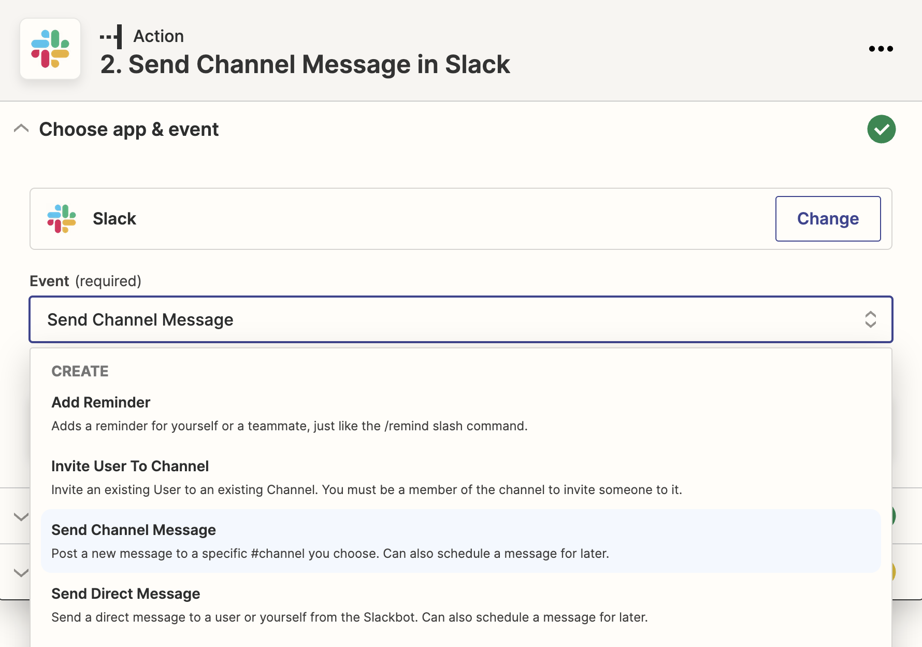The image size is (922, 647).
Task: Click the Event (required) field label
Action: tap(85, 281)
